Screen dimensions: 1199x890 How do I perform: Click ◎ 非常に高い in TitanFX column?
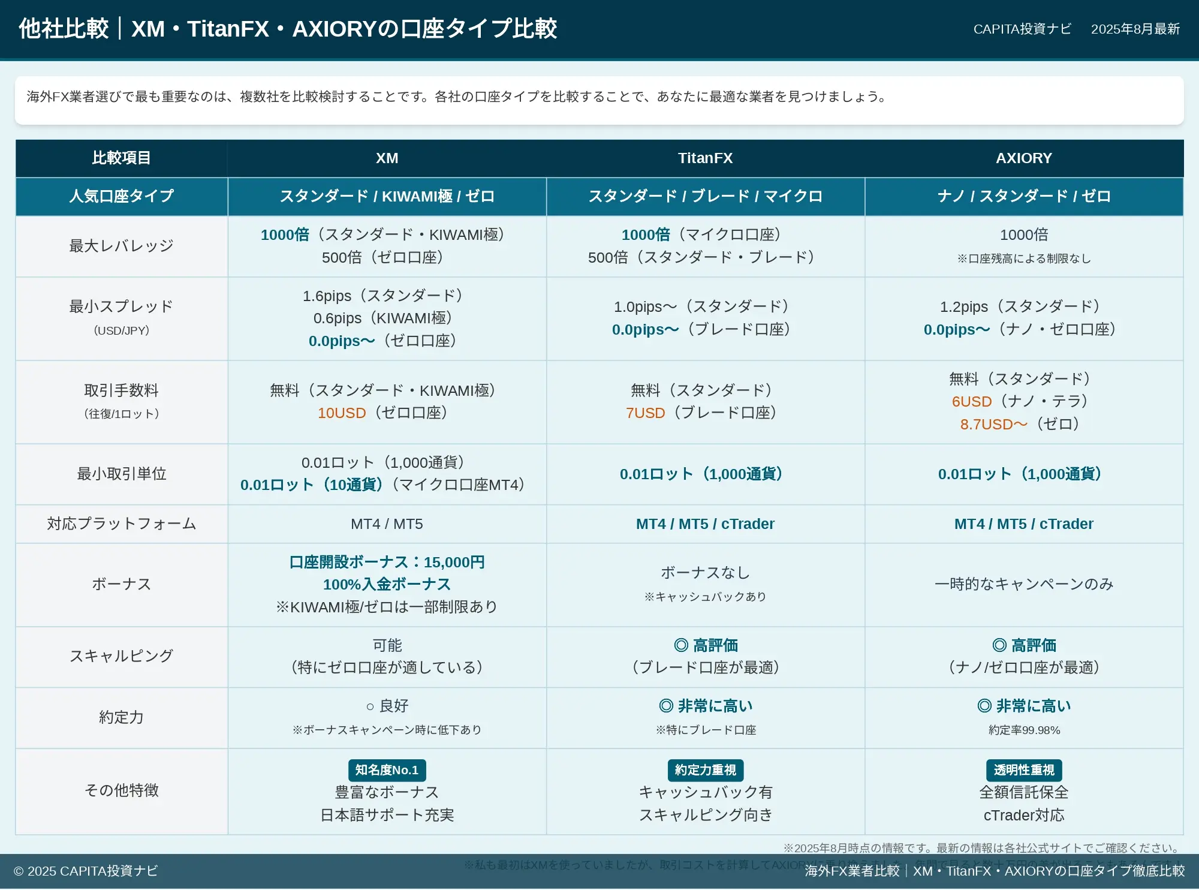(x=705, y=706)
